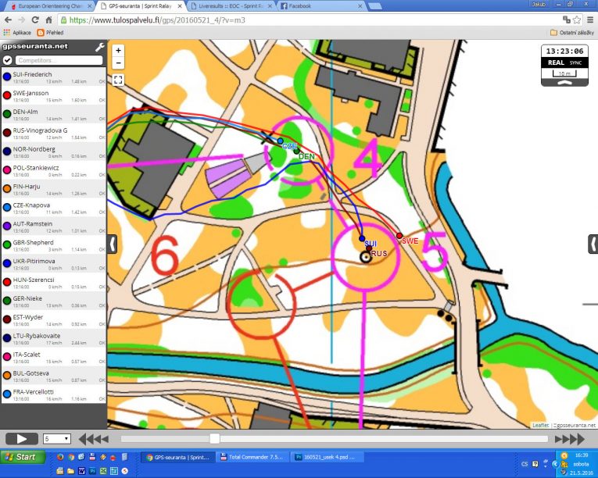Click the SWE runner marker on map

[399, 236]
